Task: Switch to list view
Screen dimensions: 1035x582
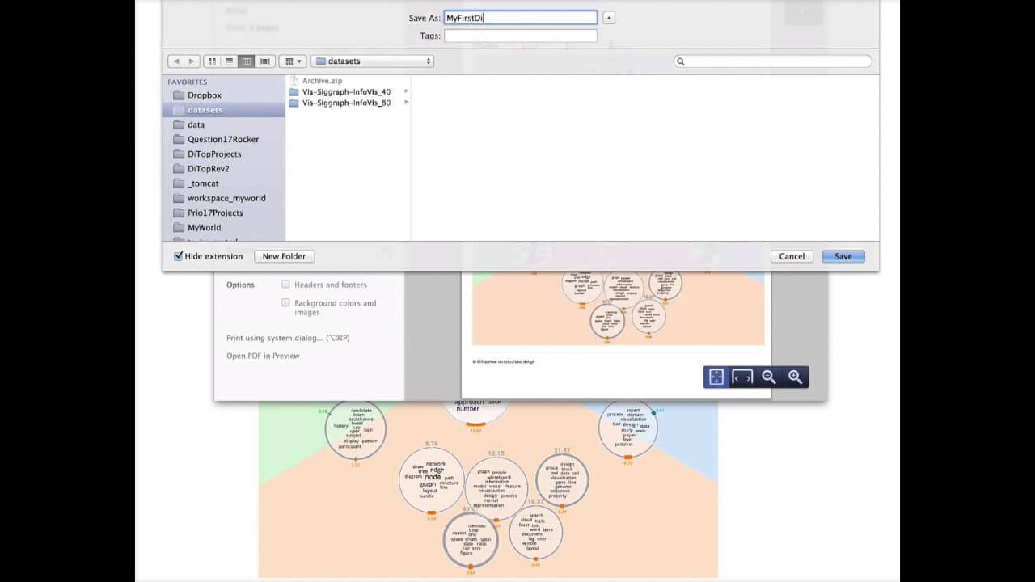Action: [x=230, y=61]
